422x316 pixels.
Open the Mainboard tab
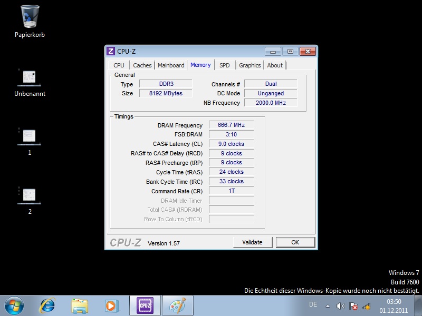pyautogui.click(x=171, y=65)
